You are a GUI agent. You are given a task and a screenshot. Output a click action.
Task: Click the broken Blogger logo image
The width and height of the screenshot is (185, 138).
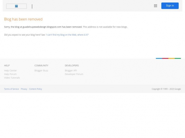point(16,6)
